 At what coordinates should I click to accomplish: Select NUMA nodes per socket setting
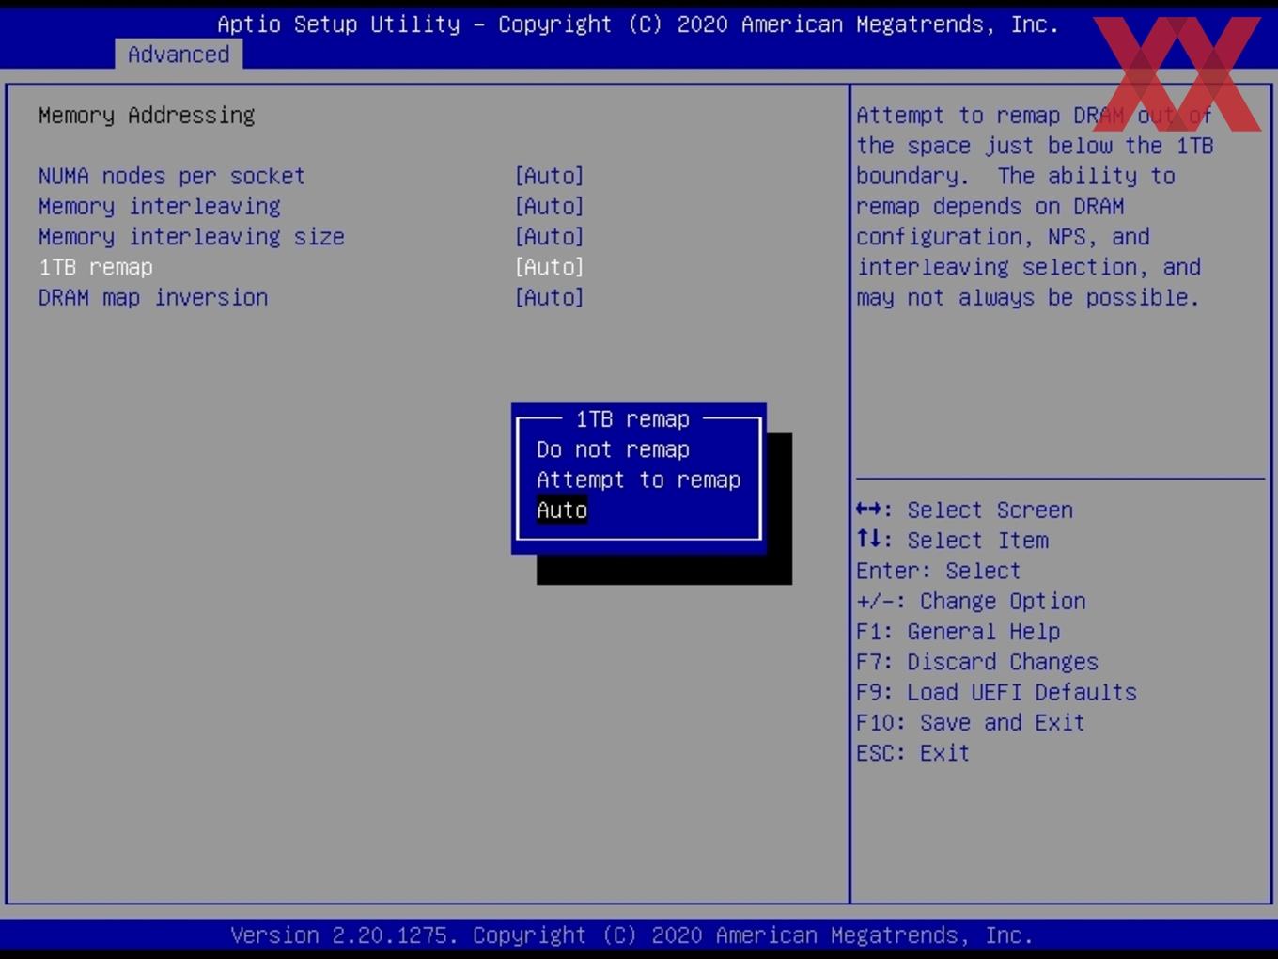tap(172, 176)
